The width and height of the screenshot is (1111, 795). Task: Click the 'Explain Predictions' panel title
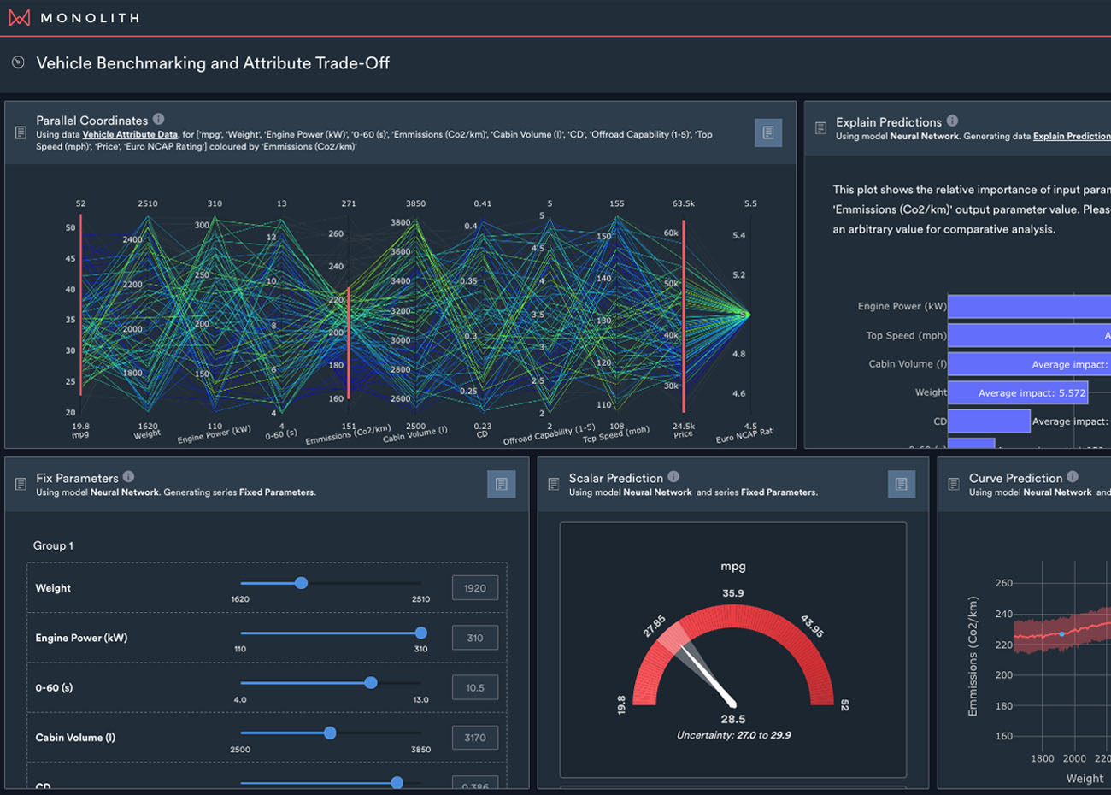point(889,122)
